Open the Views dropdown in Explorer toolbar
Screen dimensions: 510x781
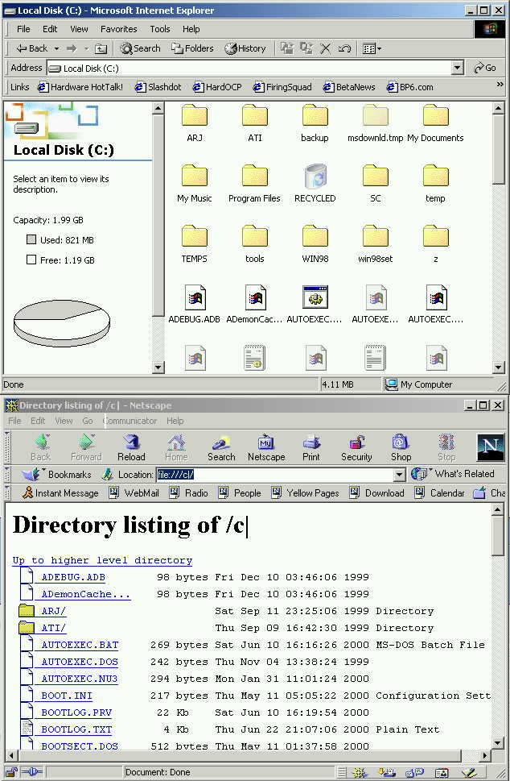(372, 48)
